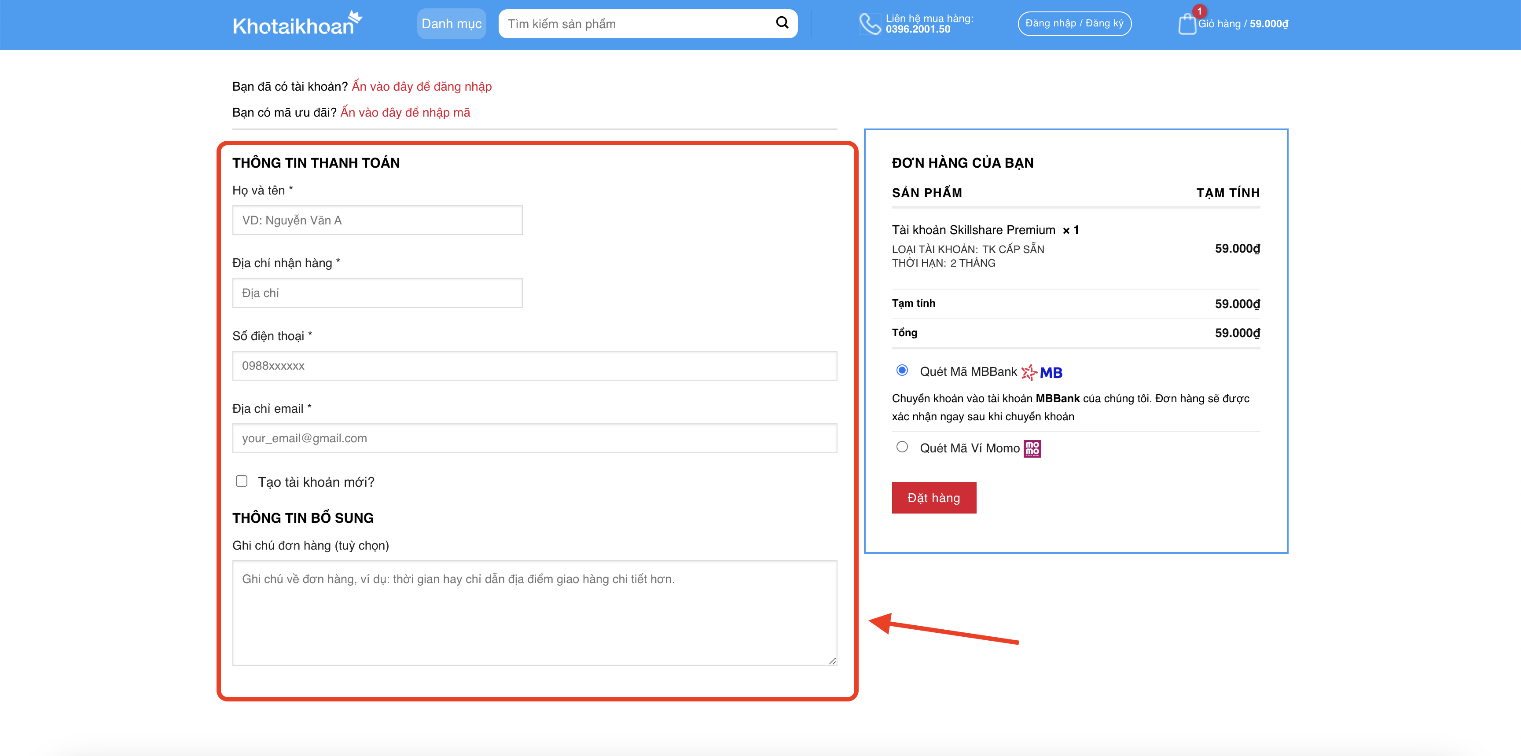The image size is (1521, 756).
Task: Open the Danh mục category menu
Action: pyautogui.click(x=451, y=24)
